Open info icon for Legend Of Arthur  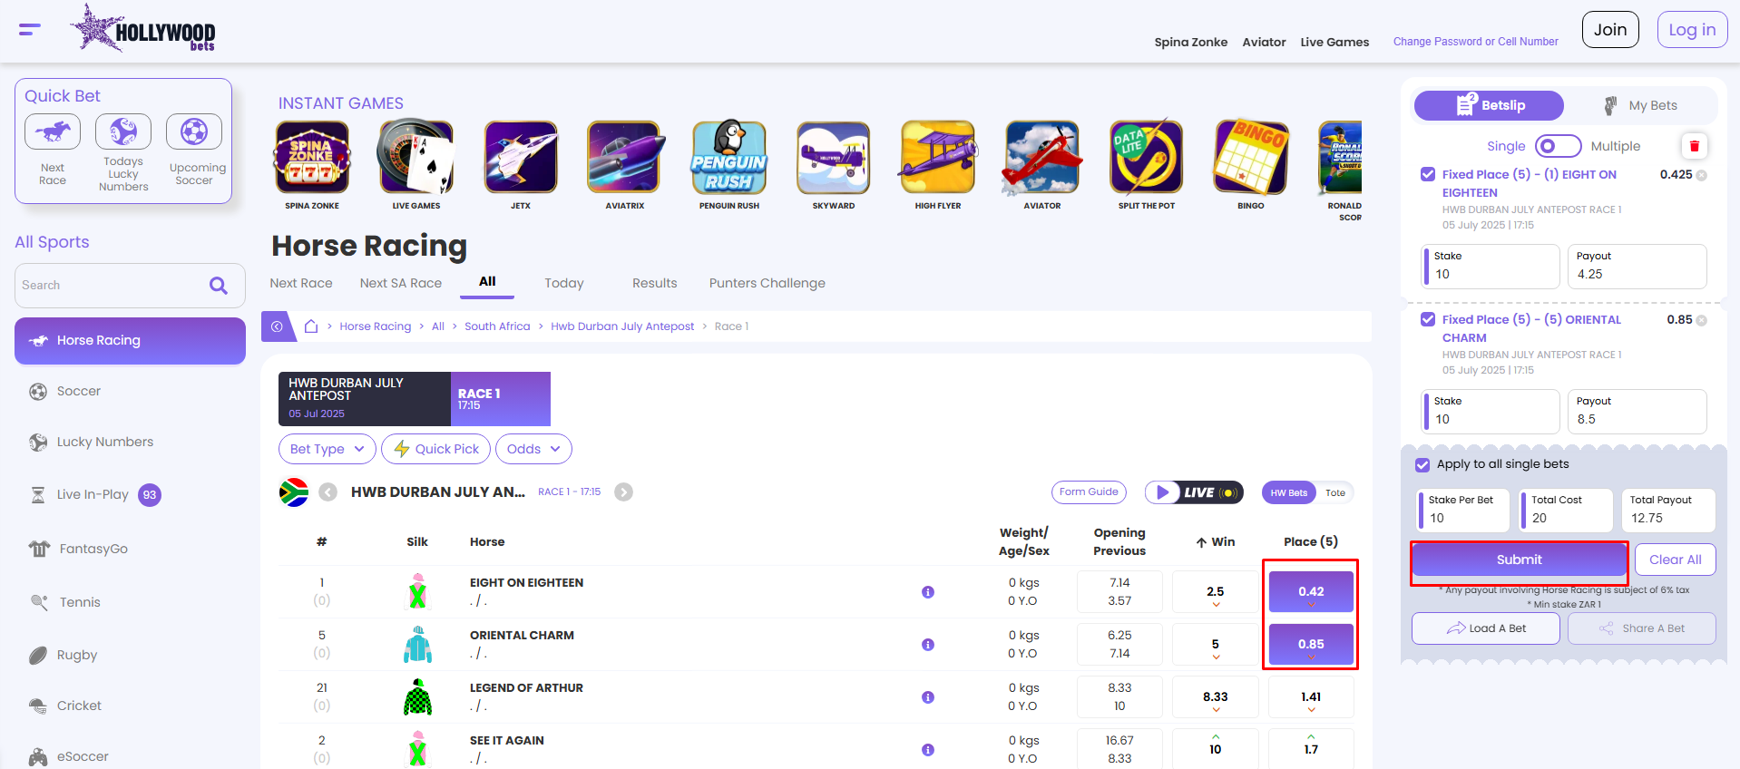[x=927, y=697]
